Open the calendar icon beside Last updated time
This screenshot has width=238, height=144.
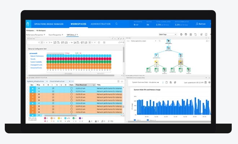[206, 82]
